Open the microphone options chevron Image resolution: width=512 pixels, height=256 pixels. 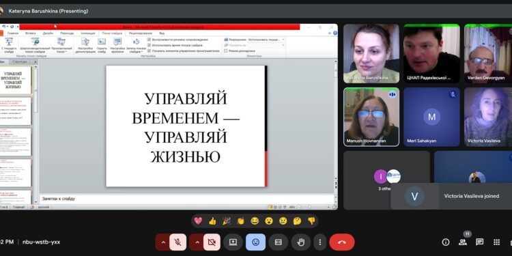pyautogui.click(x=163, y=242)
